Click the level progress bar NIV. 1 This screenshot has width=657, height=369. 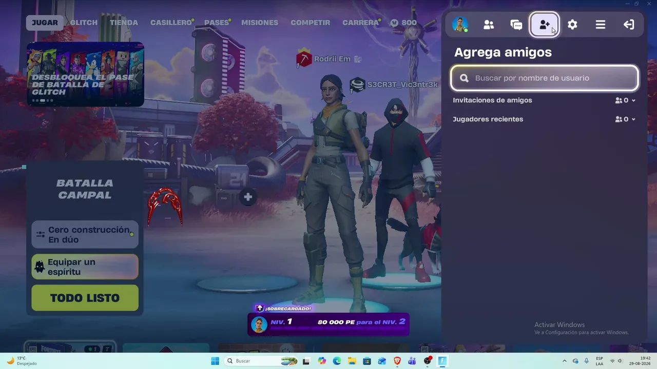pyautogui.click(x=328, y=324)
